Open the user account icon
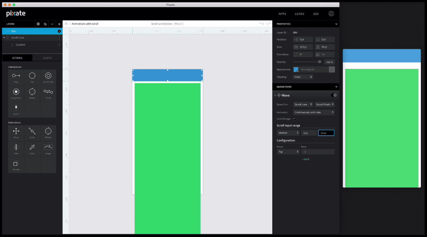This screenshot has width=427, height=237. point(331,14)
